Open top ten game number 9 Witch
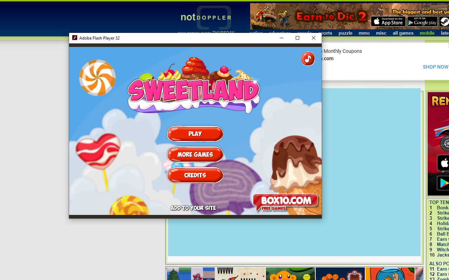This screenshot has height=280, width=449. (443, 250)
